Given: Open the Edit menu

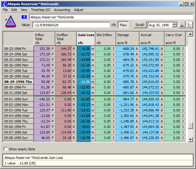Looking at the screenshot, I should coord(14,10).
